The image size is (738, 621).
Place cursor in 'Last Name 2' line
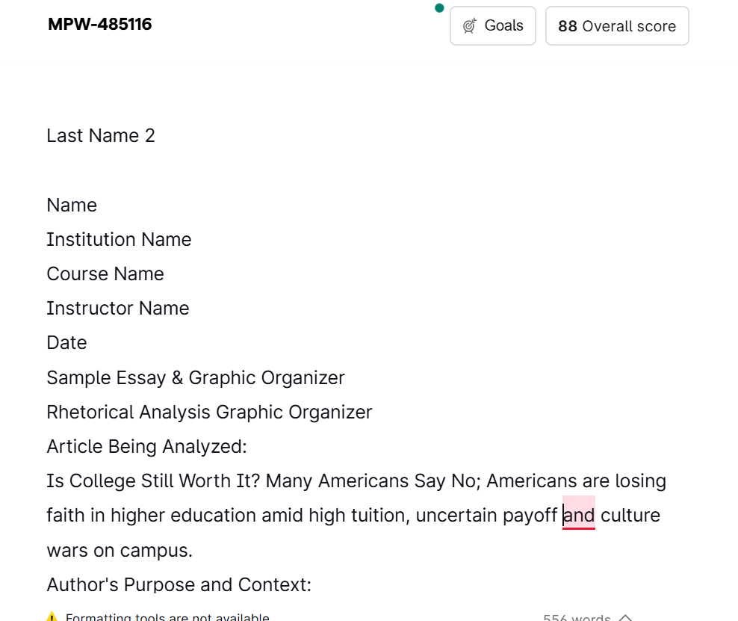(101, 135)
